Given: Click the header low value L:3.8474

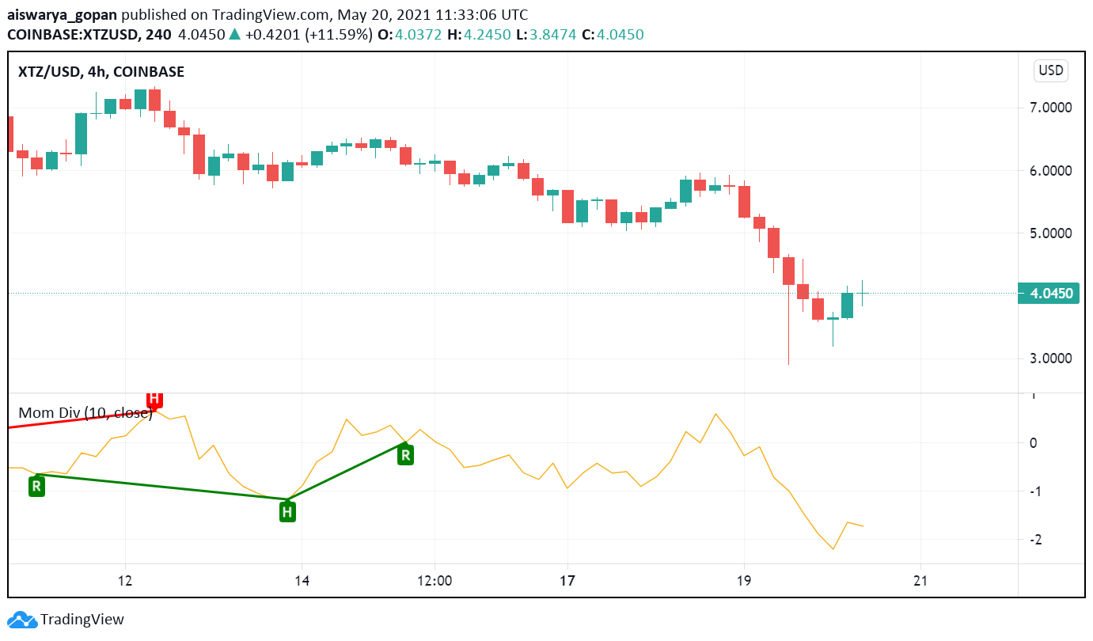Looking at the screenshot, I should (545, 35).
